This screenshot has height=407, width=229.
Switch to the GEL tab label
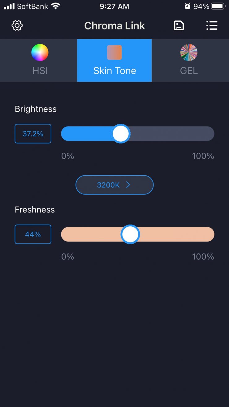click(x=189, y=71)
